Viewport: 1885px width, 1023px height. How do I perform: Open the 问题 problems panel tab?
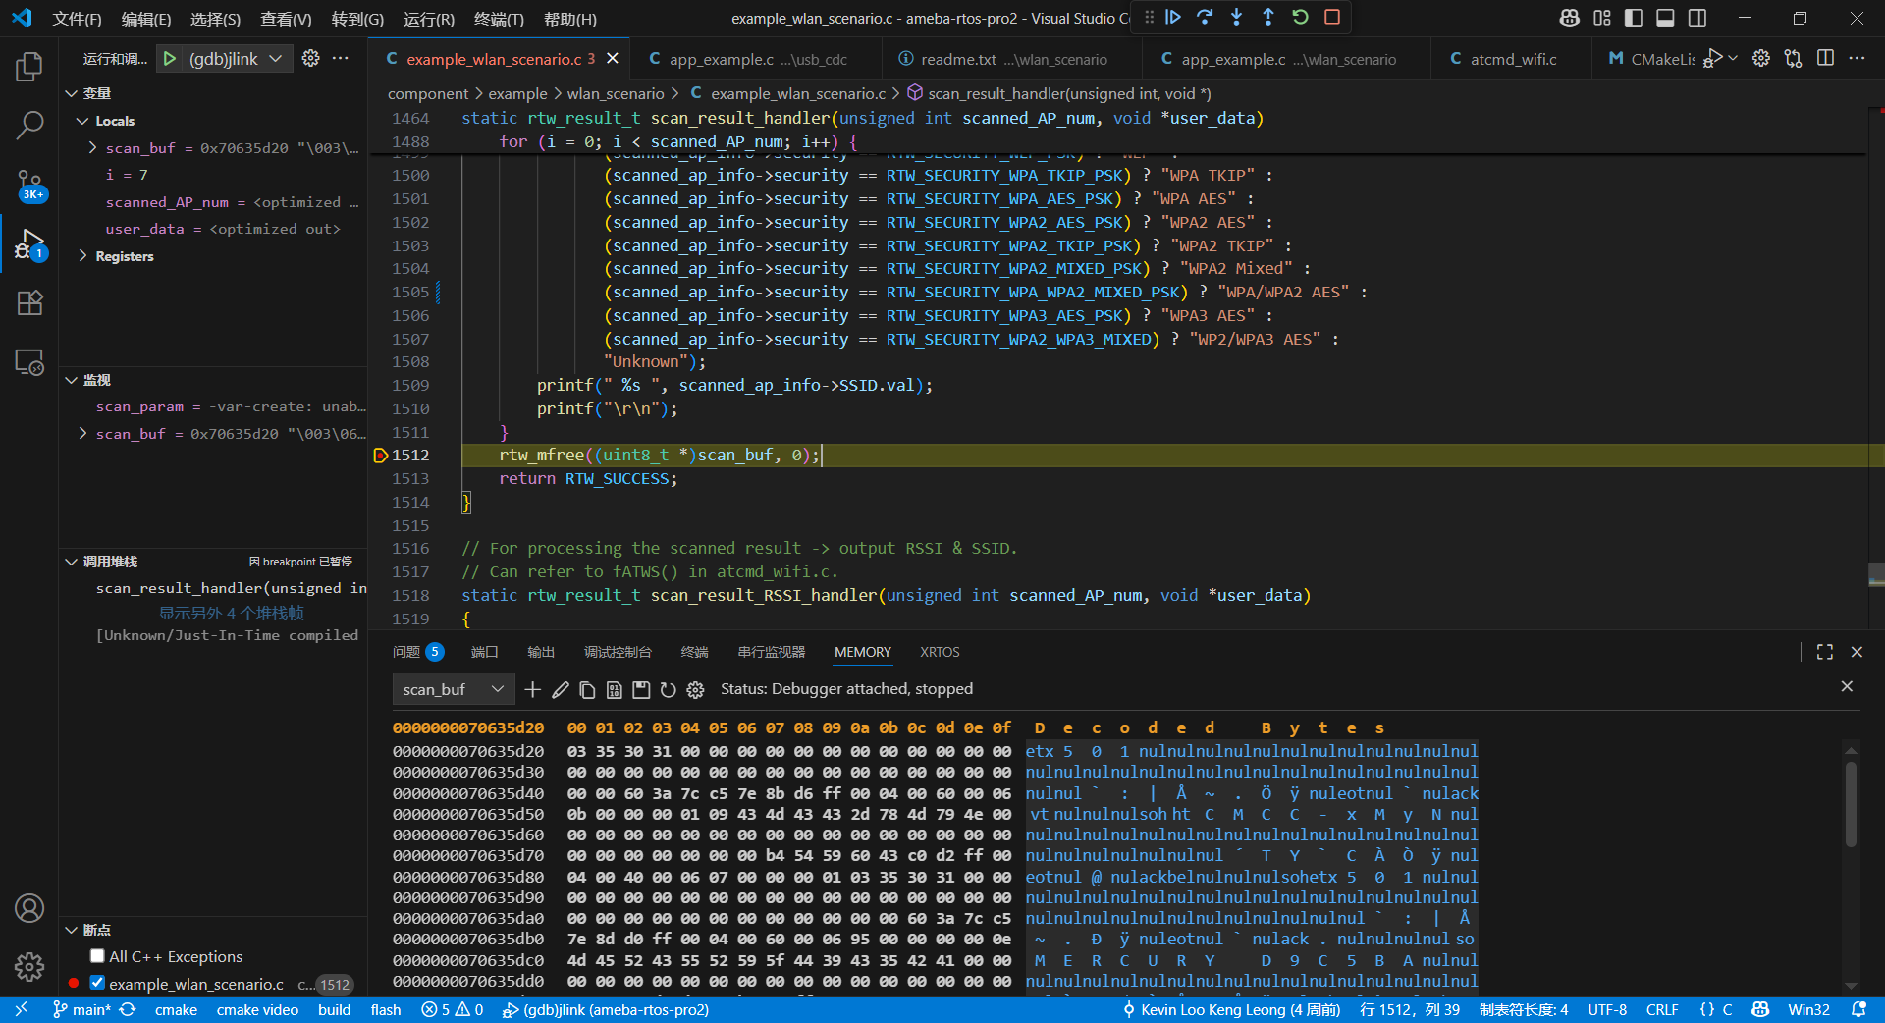[x=417, y=652]
